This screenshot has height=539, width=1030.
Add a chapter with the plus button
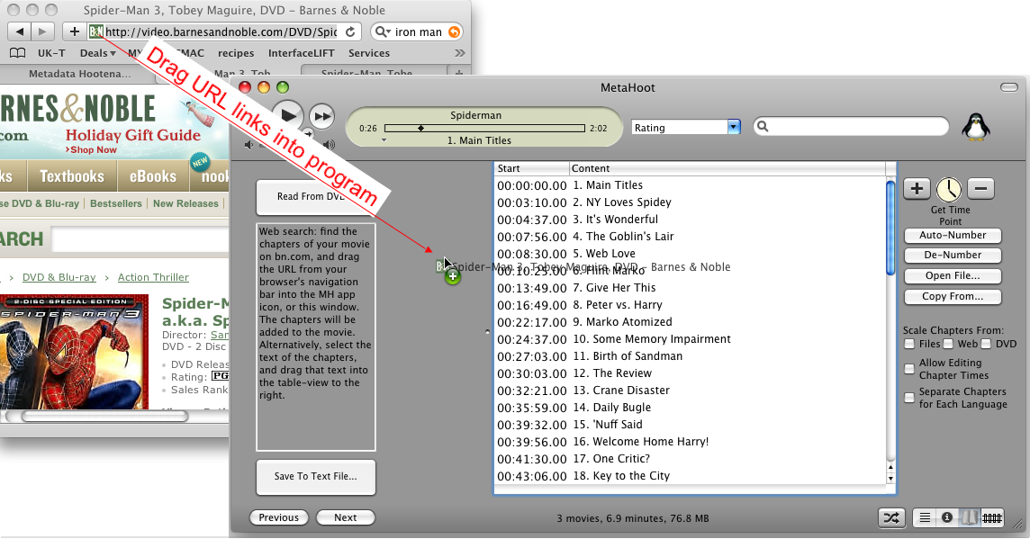pyautogui.click(x=917, y=189)
